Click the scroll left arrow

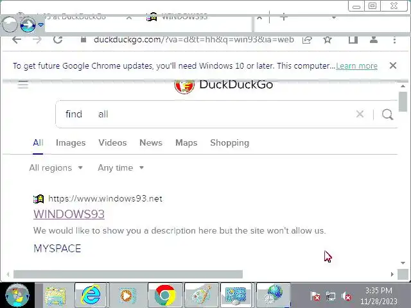pyautogui.click(x=8, y=274)
